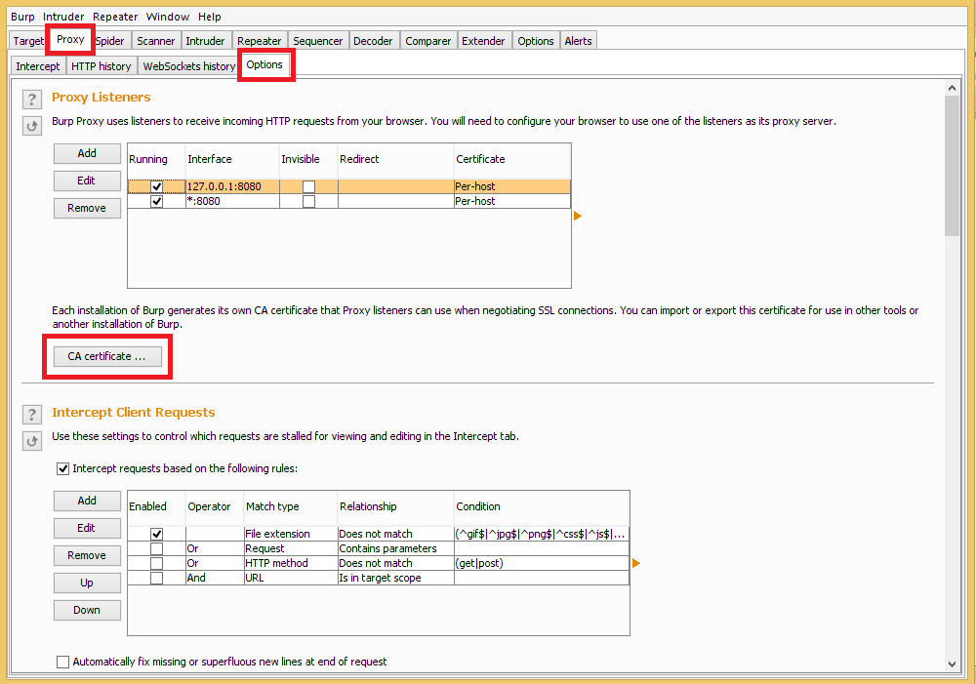This screenshot has height=684, width=976.
Task: Switch to the HTTP history subtab
Action: click(101, 65)
